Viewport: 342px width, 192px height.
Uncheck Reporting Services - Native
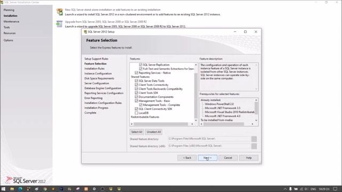click(x=136, y=73)
